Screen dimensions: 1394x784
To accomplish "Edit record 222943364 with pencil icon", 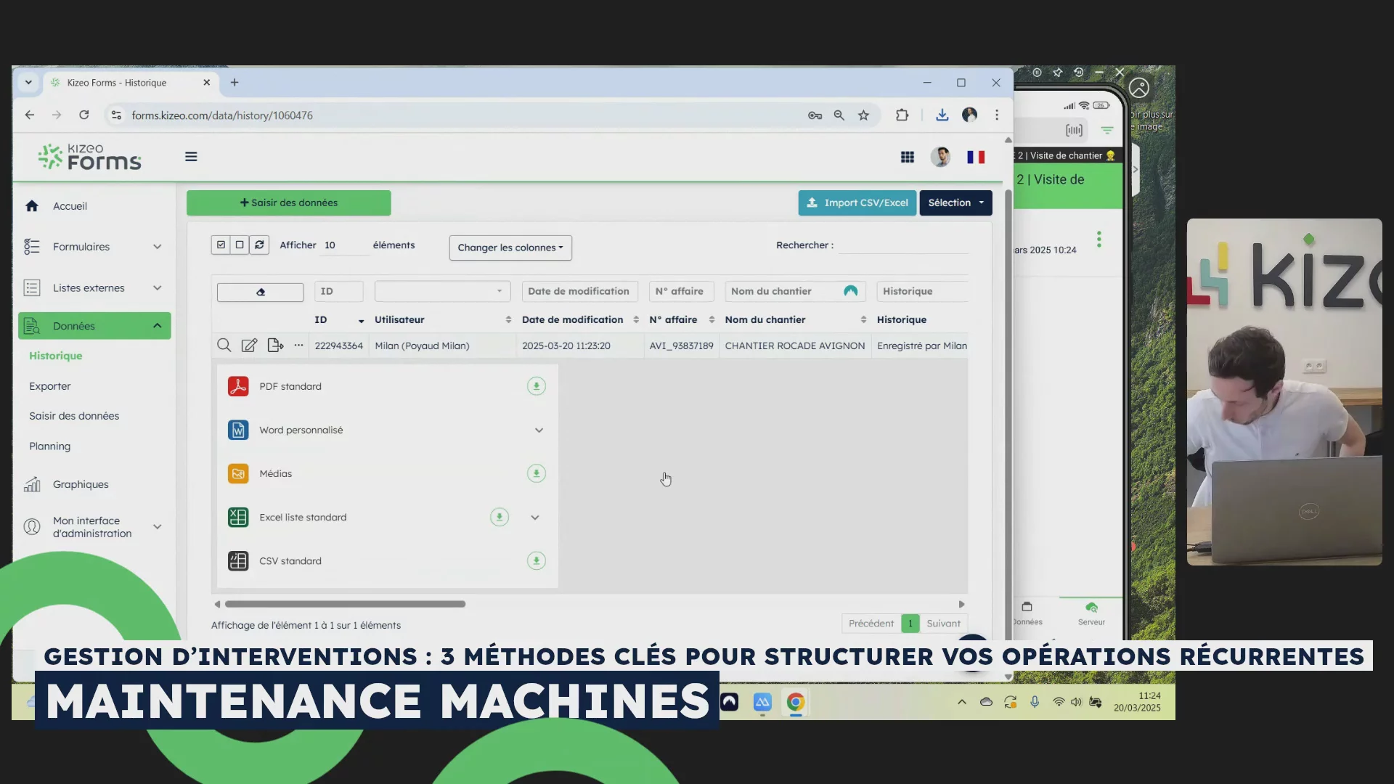I will point(249,346).
